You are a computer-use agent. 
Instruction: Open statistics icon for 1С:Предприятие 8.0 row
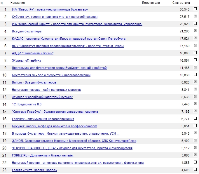tap(195, 104)
